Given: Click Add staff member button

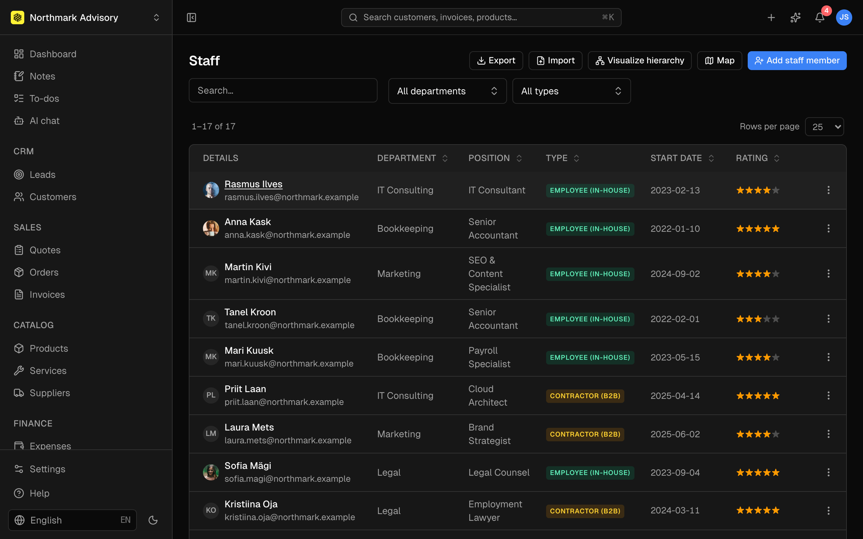Looking at the screenshot, I should (x=797, y=61).
